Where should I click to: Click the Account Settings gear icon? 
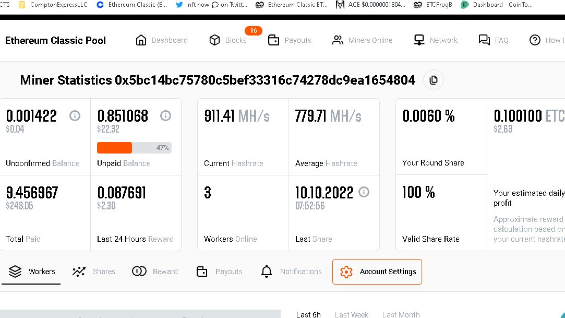[x=346, y=272]
